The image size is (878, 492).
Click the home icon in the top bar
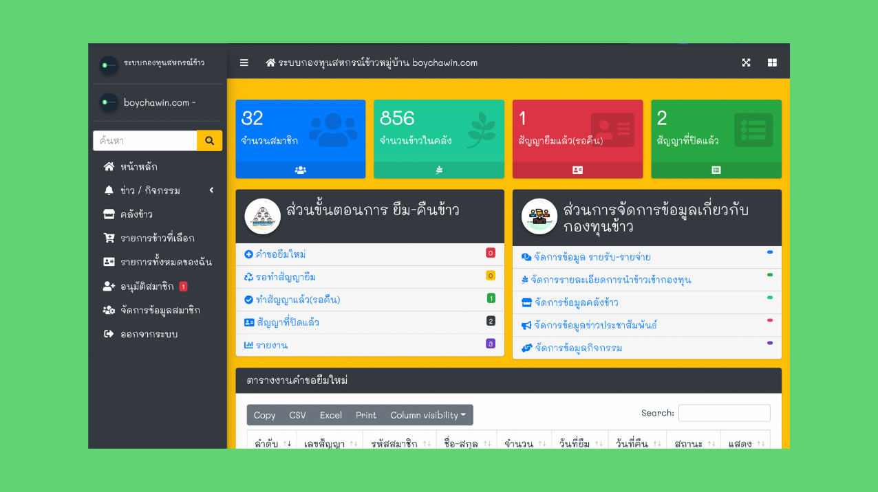270,63
